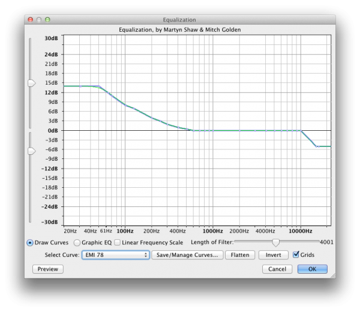Click the curve at the 10000Hz rolloff point

(x=301, y=131)
